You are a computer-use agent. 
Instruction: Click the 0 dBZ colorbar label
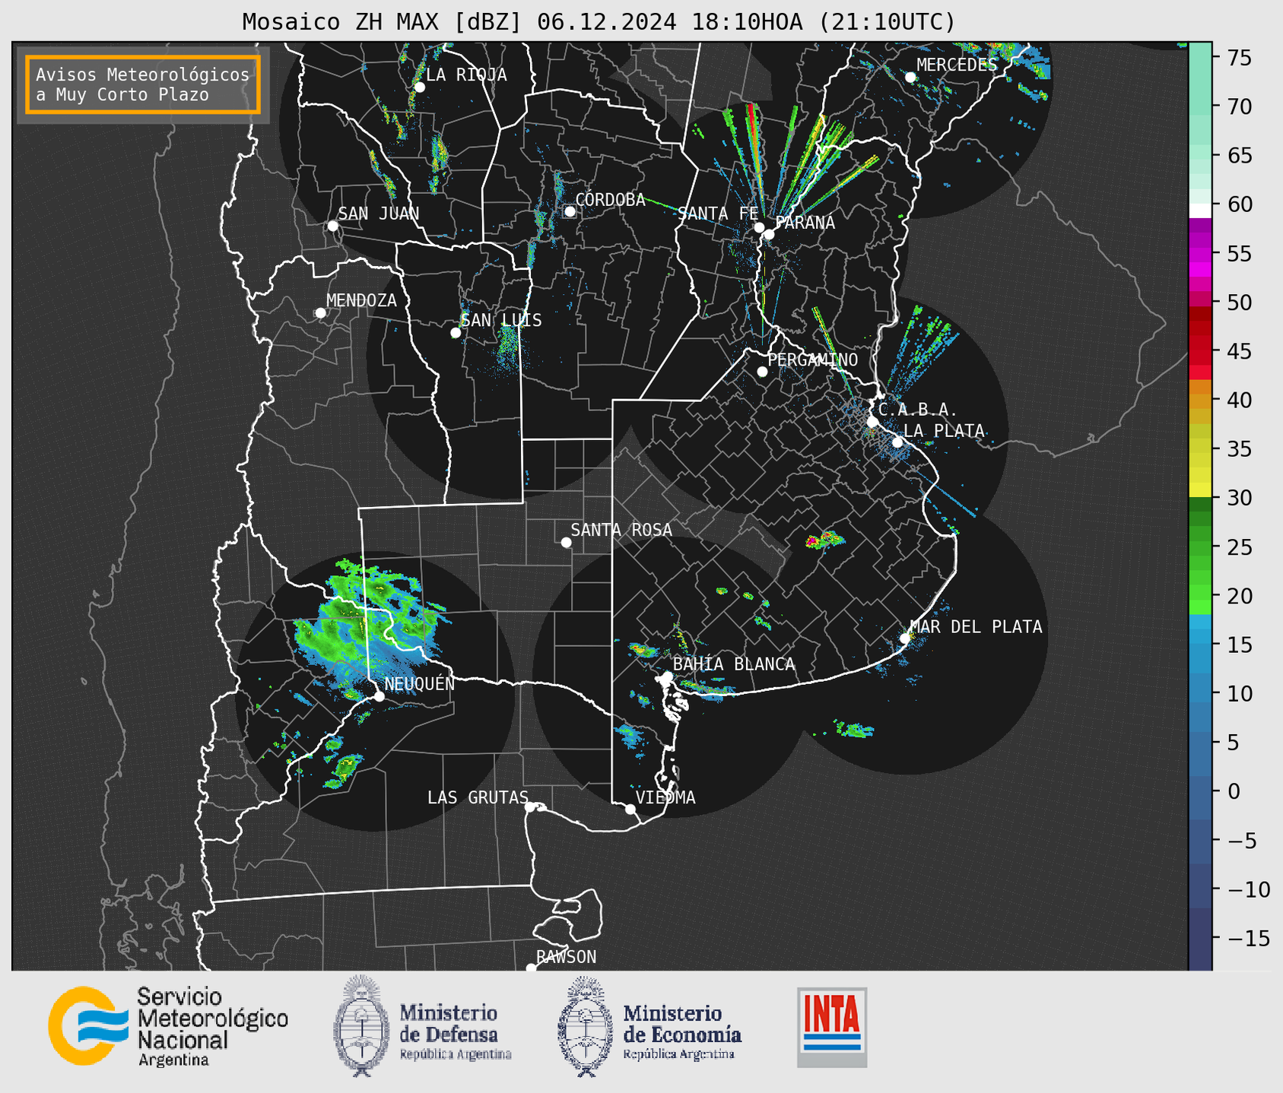pos(1234,791)
